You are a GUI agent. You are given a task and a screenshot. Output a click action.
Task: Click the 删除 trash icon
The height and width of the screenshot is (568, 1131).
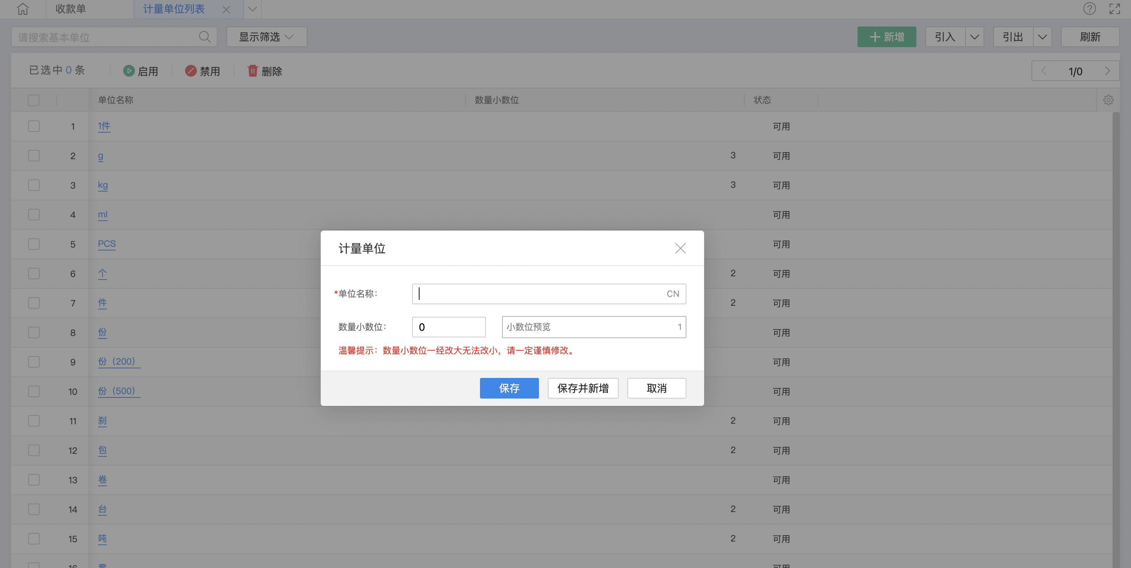coord(253,71)
